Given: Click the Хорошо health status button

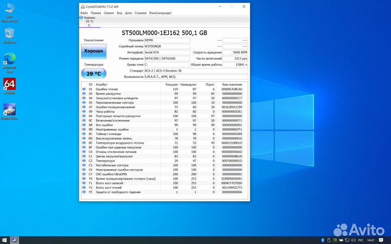Looking at the screenshot, I should [x=94, y=52].
